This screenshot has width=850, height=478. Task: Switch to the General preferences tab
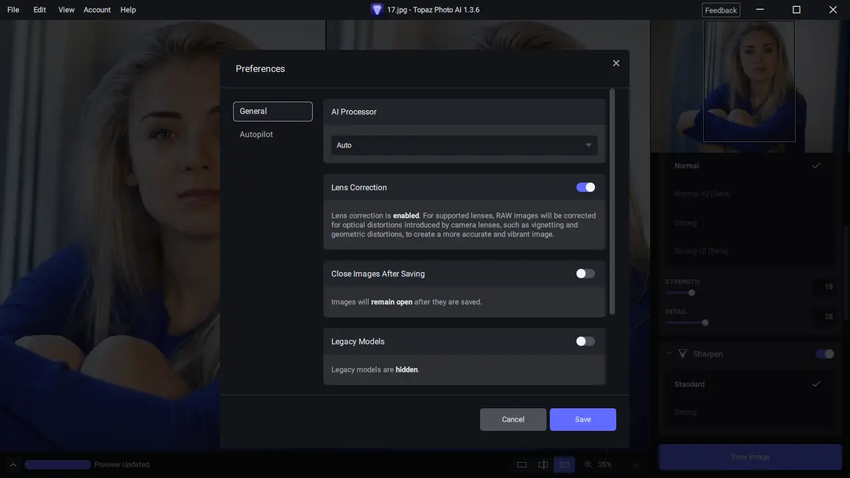(272, 112)
